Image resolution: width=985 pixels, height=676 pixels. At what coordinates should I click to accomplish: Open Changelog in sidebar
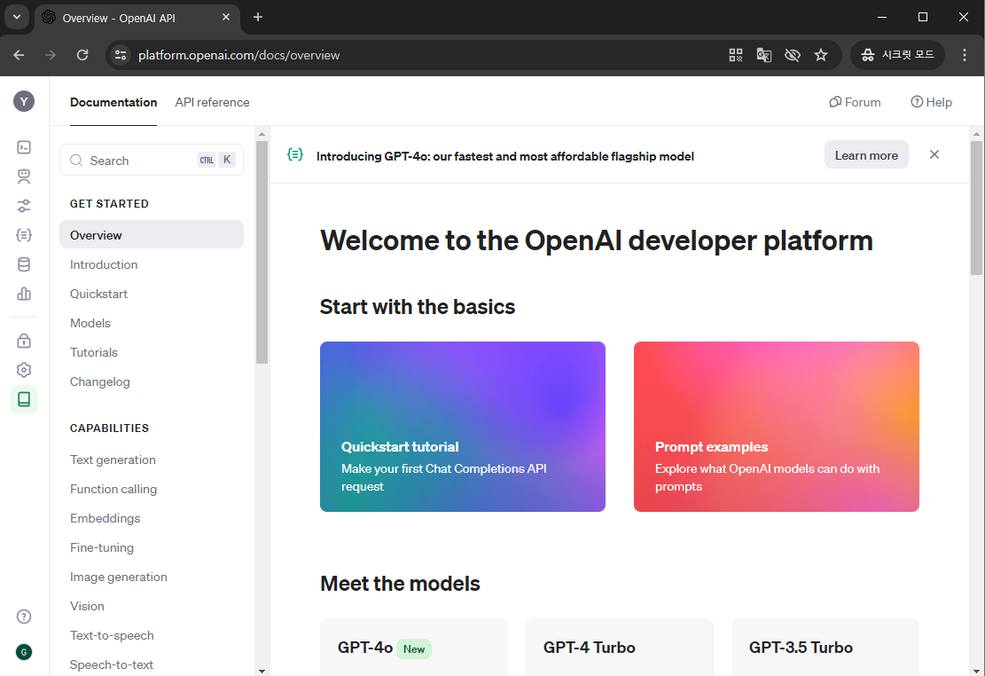(x=100, y=381)
